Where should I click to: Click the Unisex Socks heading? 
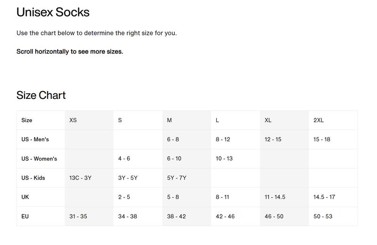[x=53, y=12]
